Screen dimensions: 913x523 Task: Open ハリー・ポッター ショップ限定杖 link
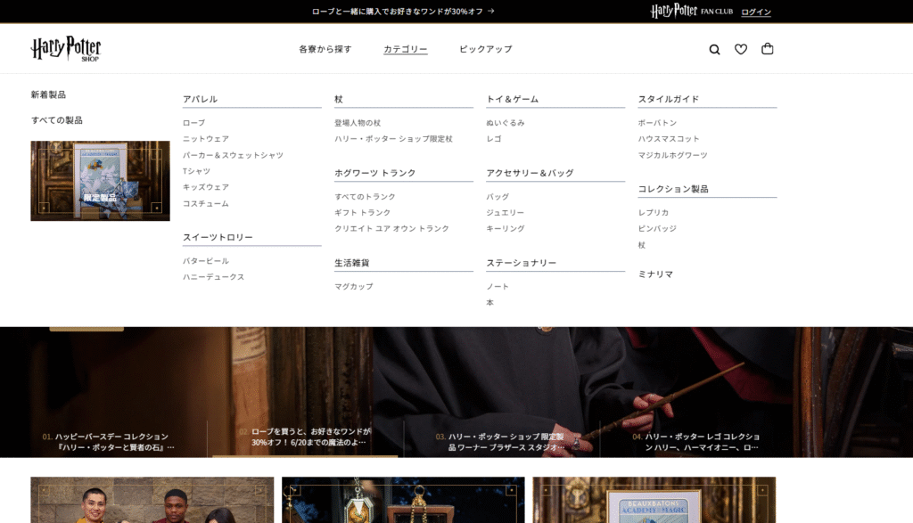pos(393,139)
